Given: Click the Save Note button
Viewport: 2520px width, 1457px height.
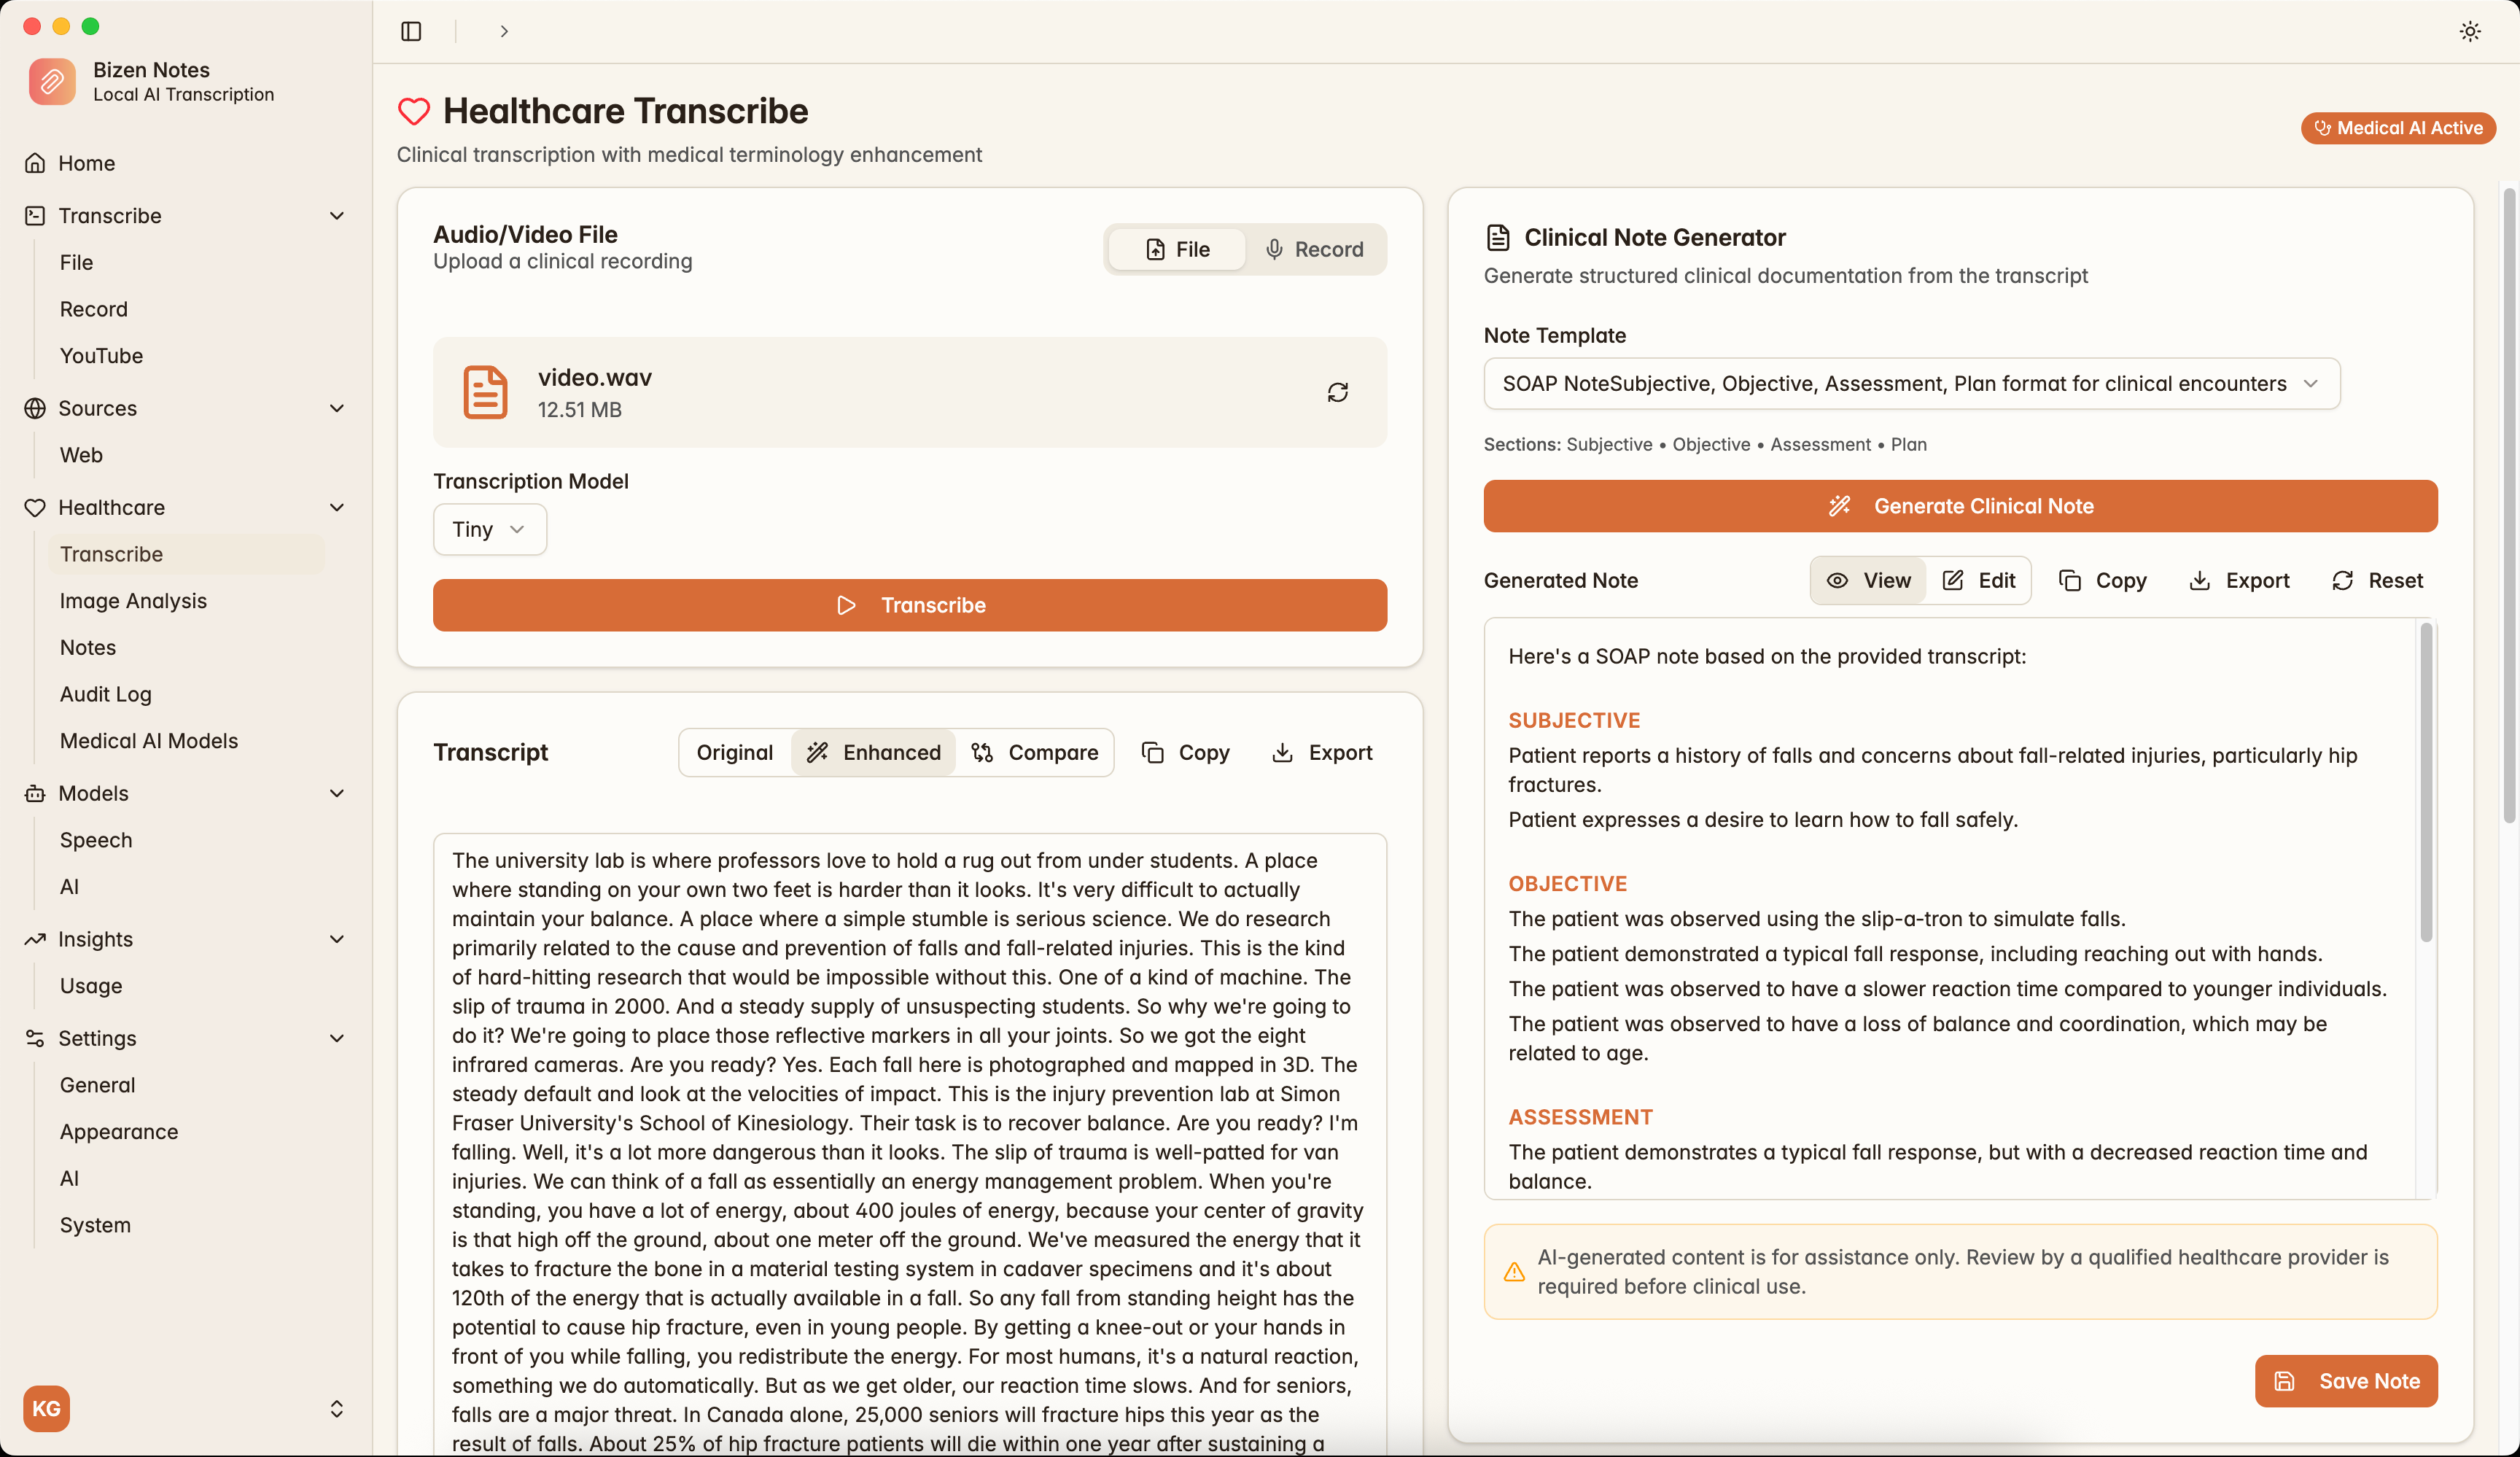Looking at the screenshot, I should (2346, 1381).
